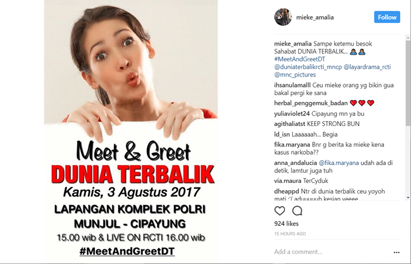Open comments with the speech bubble icon
Image resolution: width=411 pixels, height=264 pixels.
click(x=297, y=211)
